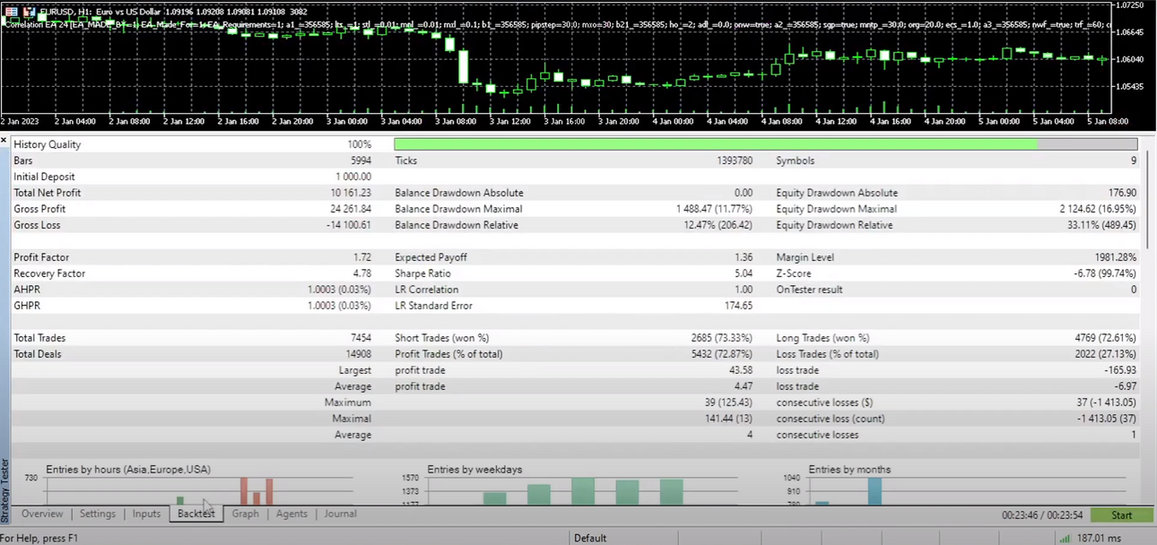Click the table icon in chart header

click(12, 12)
